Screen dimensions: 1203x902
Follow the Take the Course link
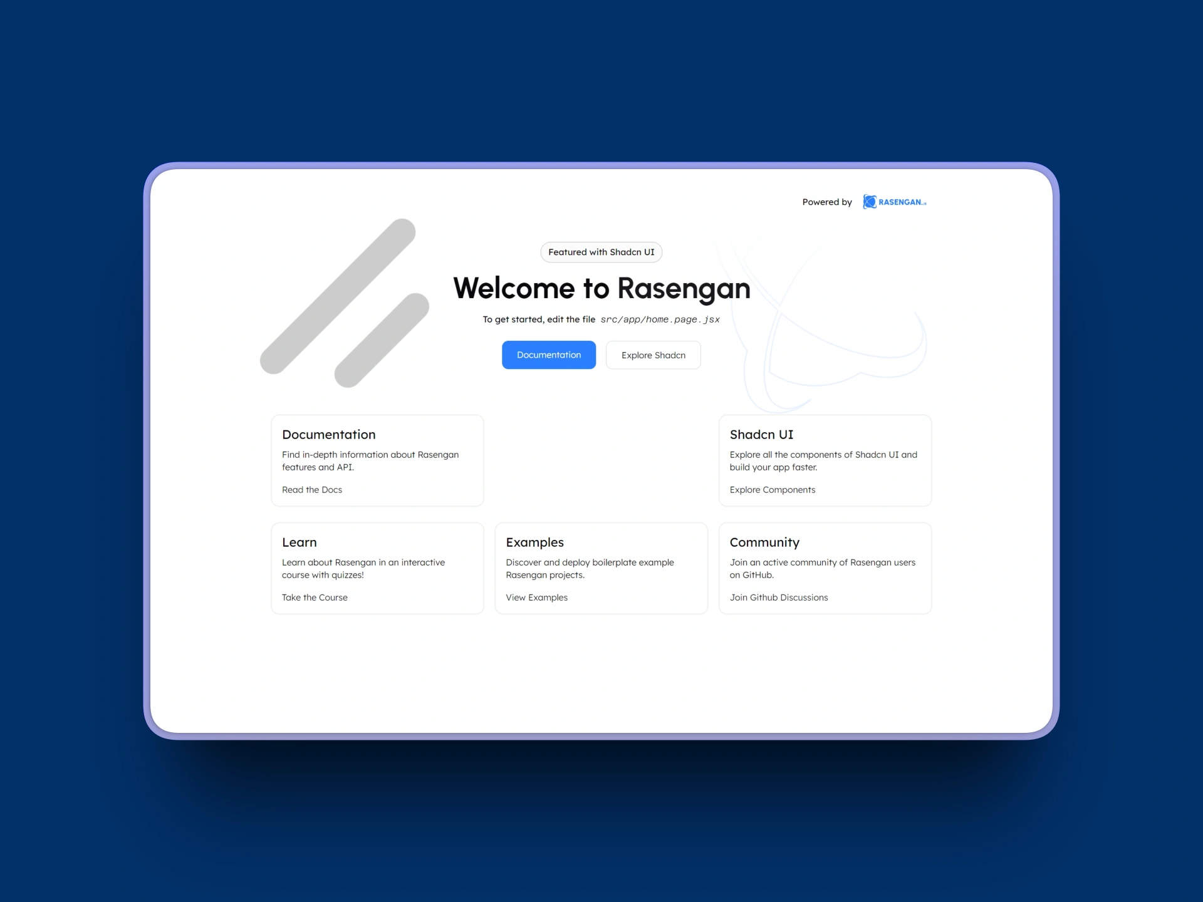tap(314, 598)
